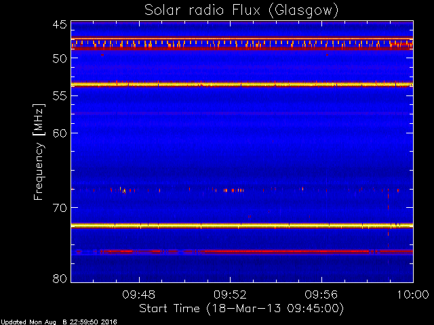Click the 'Updated Mon Aug 6 22:59:50 2018' timestamp
This screenshot has height=325, width=434.
pos(59,322)
